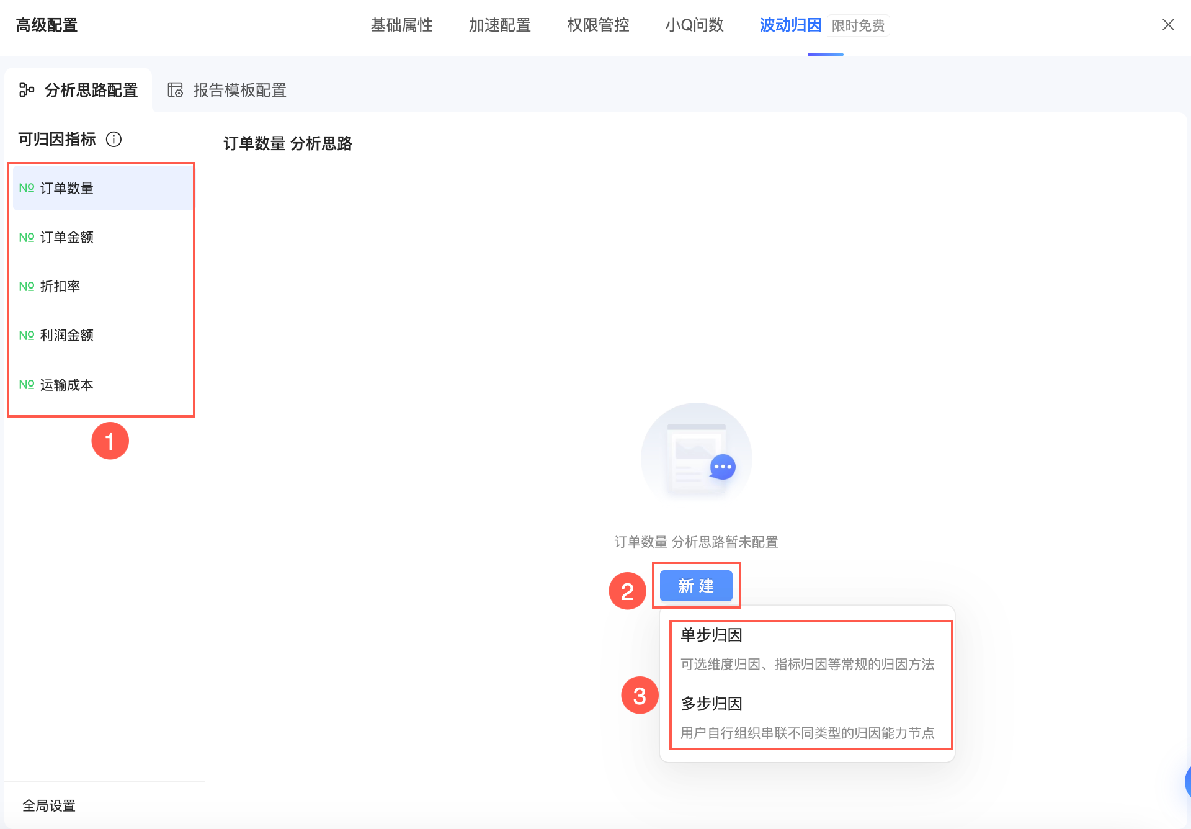Click the info icon beside 可归因指标

pyautogui.click(x=114, y=139)
